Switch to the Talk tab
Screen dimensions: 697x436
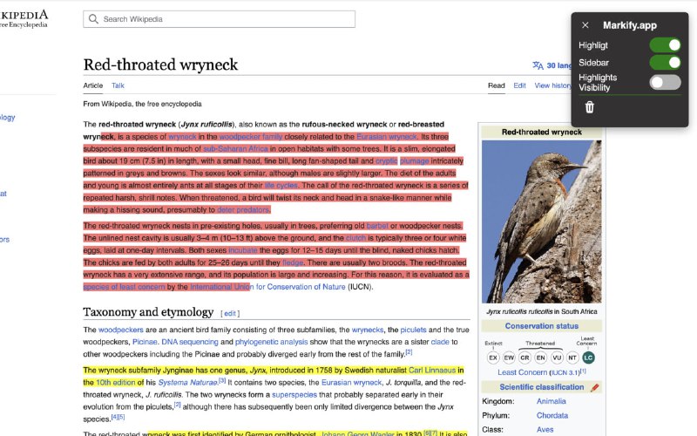[118, 85]
